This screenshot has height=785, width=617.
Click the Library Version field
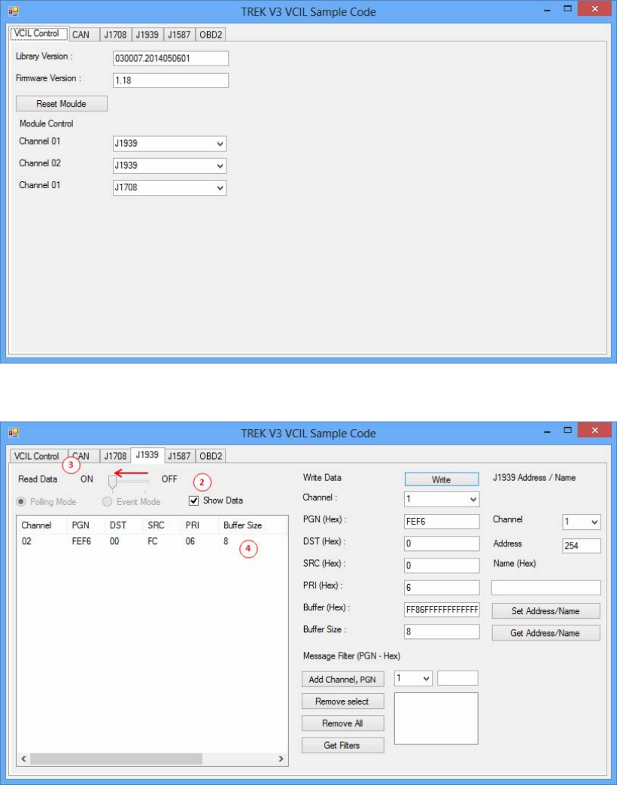171,59
